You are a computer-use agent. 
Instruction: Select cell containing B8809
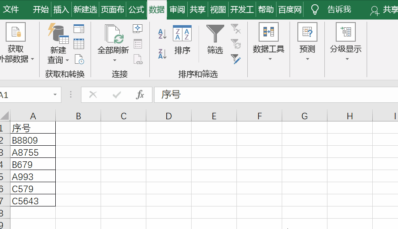(33, 140)
